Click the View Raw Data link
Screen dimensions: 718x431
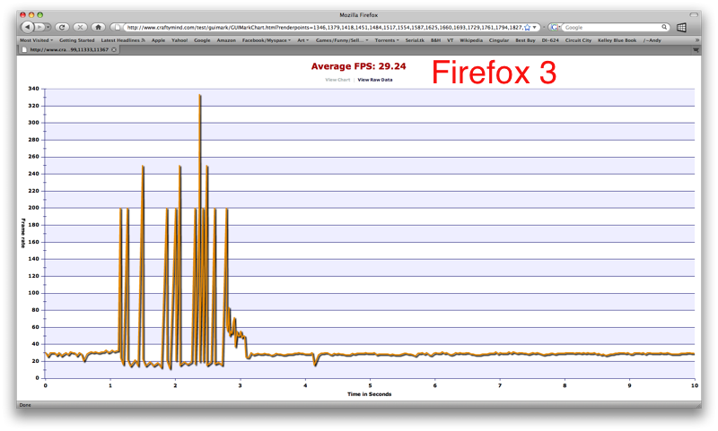tap(375, 80)
